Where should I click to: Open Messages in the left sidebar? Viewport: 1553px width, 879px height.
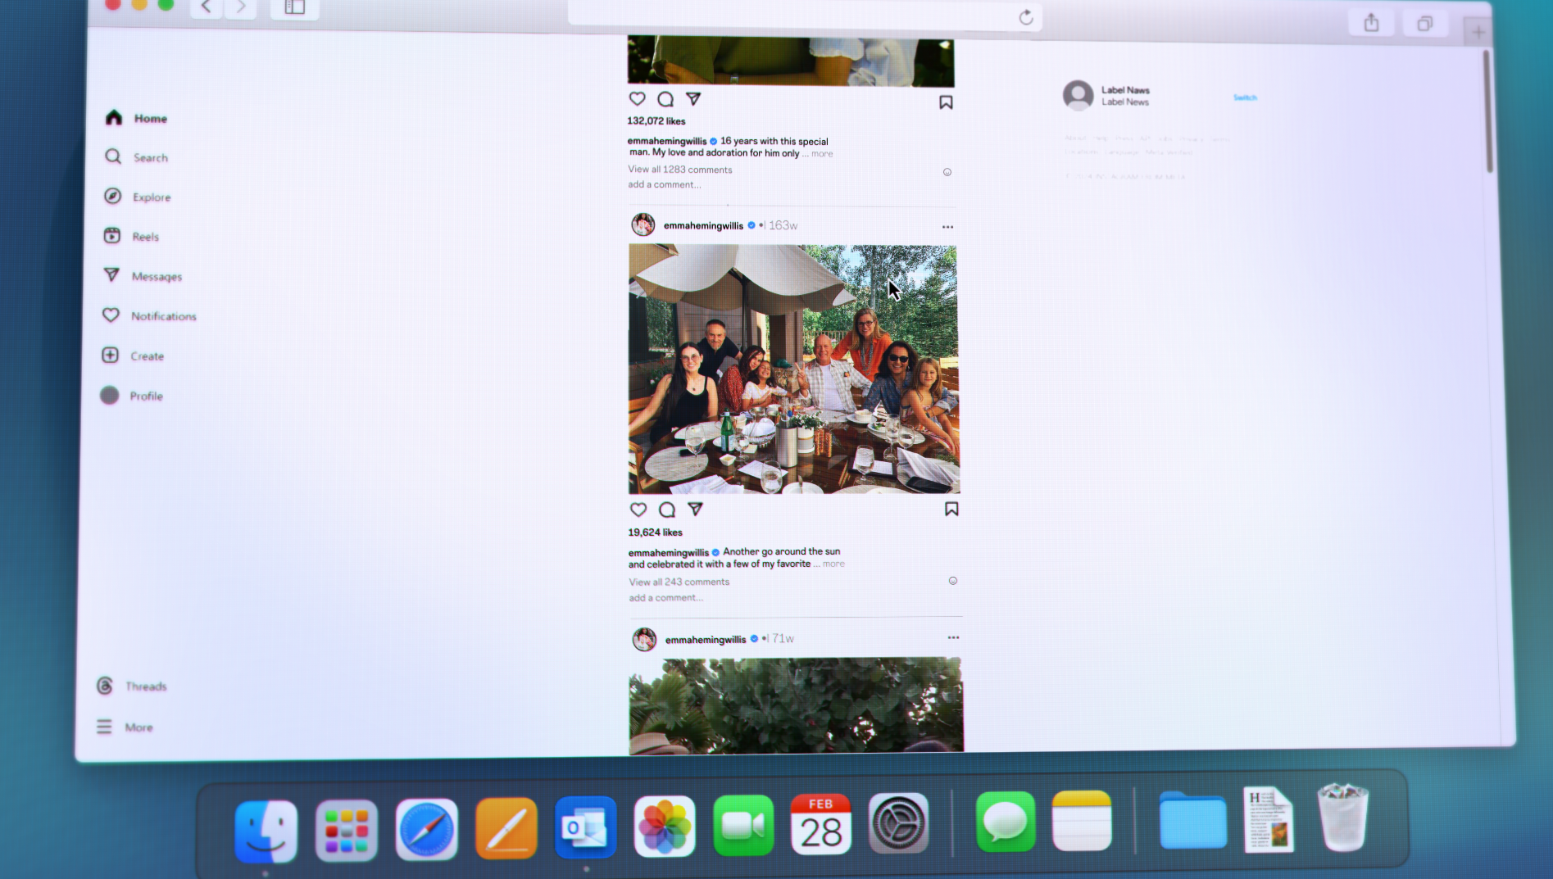[x=156, y=277]
